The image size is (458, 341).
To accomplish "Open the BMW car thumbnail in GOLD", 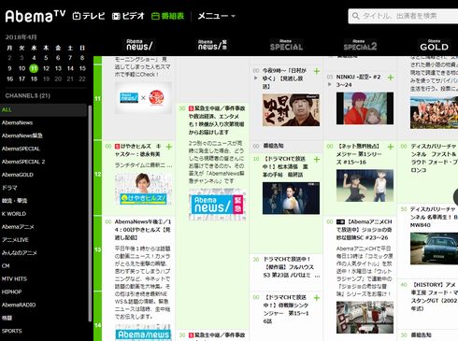I will [434, 249].
